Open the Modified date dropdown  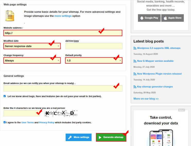coord(32,46)
